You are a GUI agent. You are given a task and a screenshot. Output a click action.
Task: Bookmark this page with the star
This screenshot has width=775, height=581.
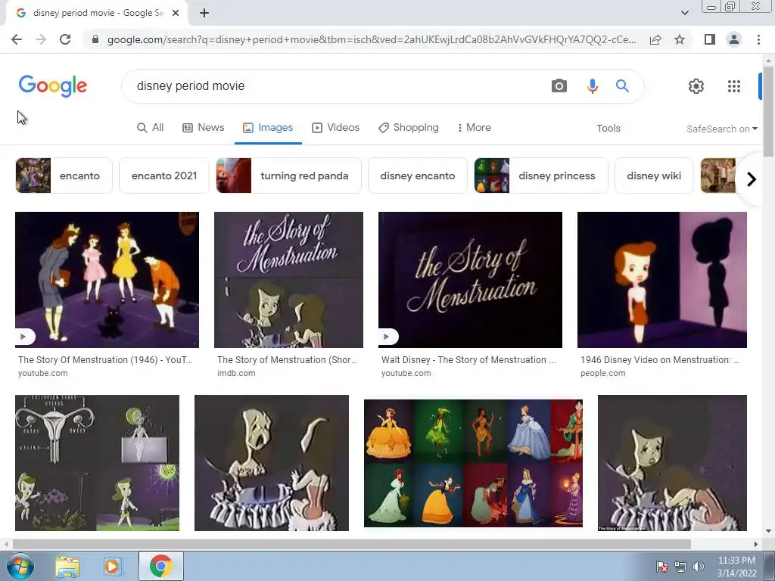(x=680, y=39)
